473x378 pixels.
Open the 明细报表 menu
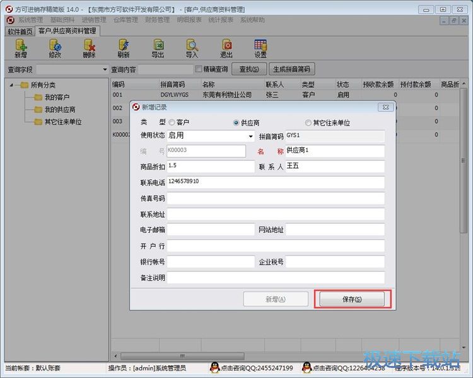click(189, 20)
